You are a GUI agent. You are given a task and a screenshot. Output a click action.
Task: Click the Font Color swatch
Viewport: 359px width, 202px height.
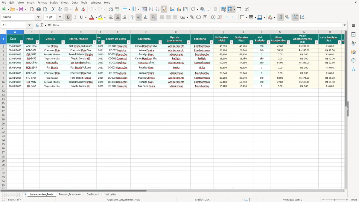[92, 17]
